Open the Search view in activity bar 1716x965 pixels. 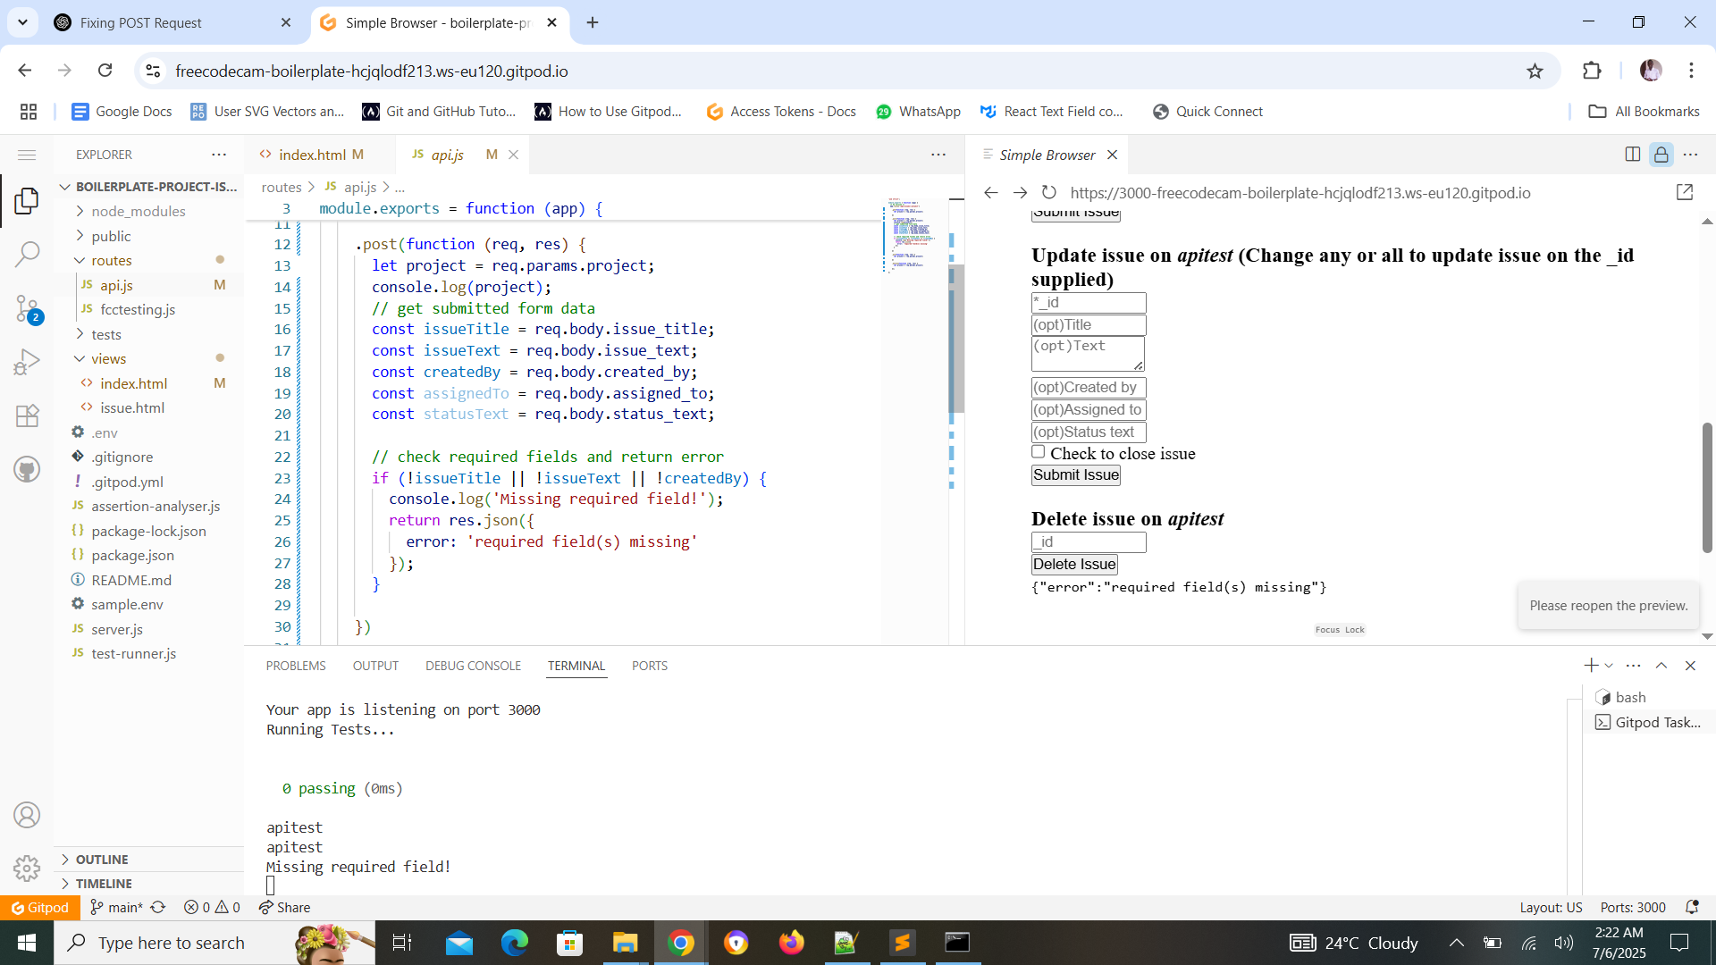[27, 255]
